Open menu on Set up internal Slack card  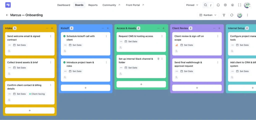[x=162, y=59]
